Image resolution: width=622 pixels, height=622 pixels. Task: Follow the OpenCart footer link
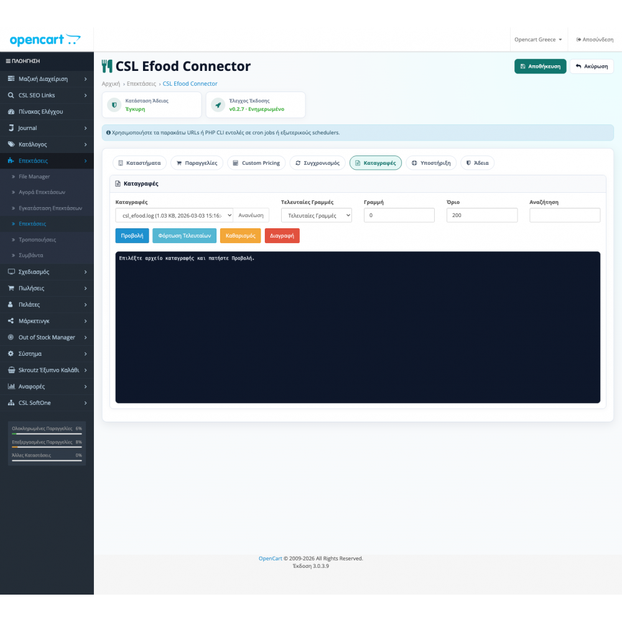pos(270,559)
